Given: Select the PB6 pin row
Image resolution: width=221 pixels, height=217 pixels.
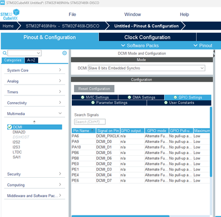Looking at the screenshot, I should pos(141,152).
